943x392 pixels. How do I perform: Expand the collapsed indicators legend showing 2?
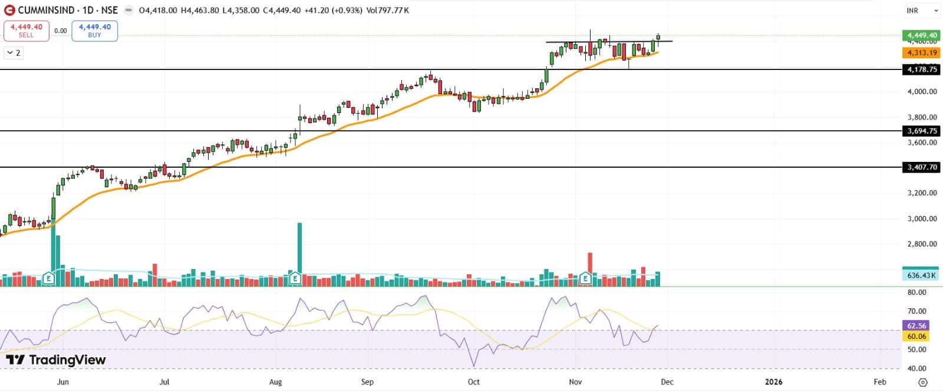pos(13,53)
